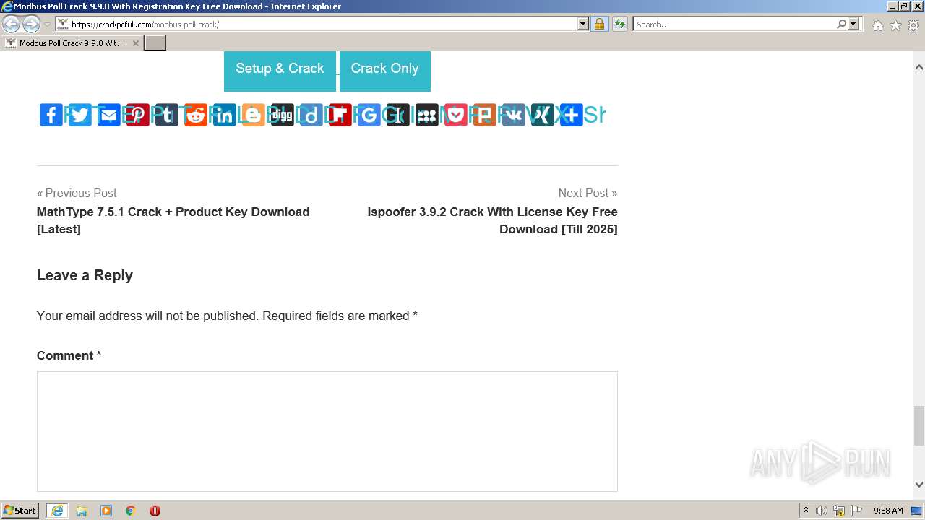Click the Google share icon
The width and height of the screenshot is (925, 520).
[369, 115]
